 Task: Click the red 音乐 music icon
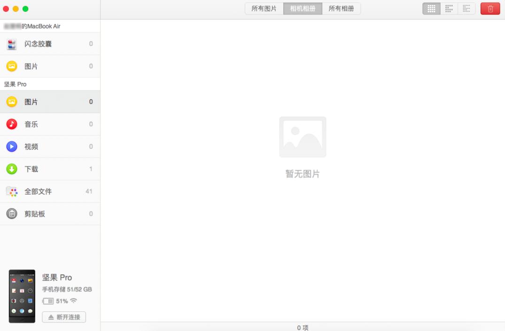click(x=12, y=124)
